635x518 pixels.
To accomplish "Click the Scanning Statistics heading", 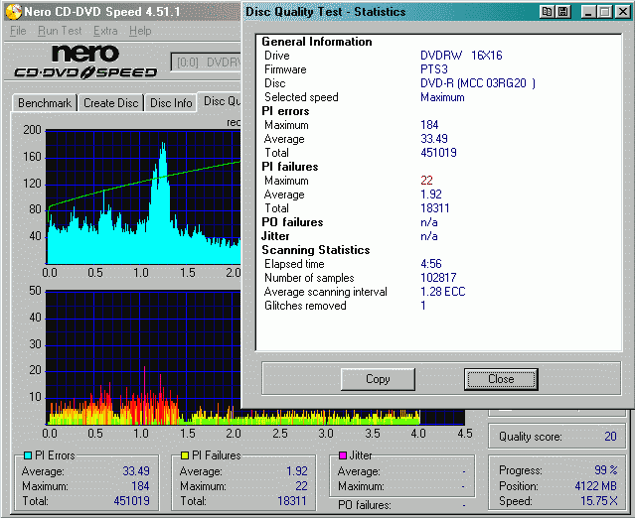I will click(x=315, y=250).
